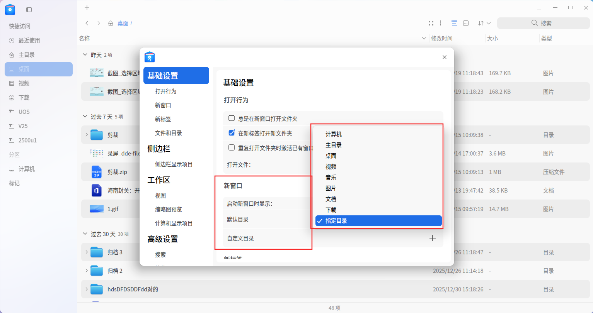Add a custom directory with the plus icon

click(x=433, y=239)
